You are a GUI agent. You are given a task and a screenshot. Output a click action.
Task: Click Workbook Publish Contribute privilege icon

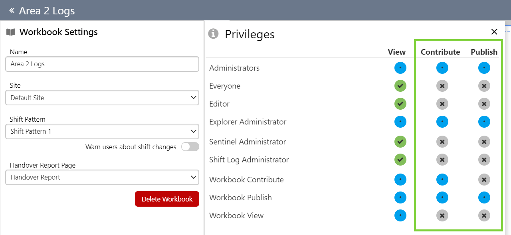coord(442,197)
